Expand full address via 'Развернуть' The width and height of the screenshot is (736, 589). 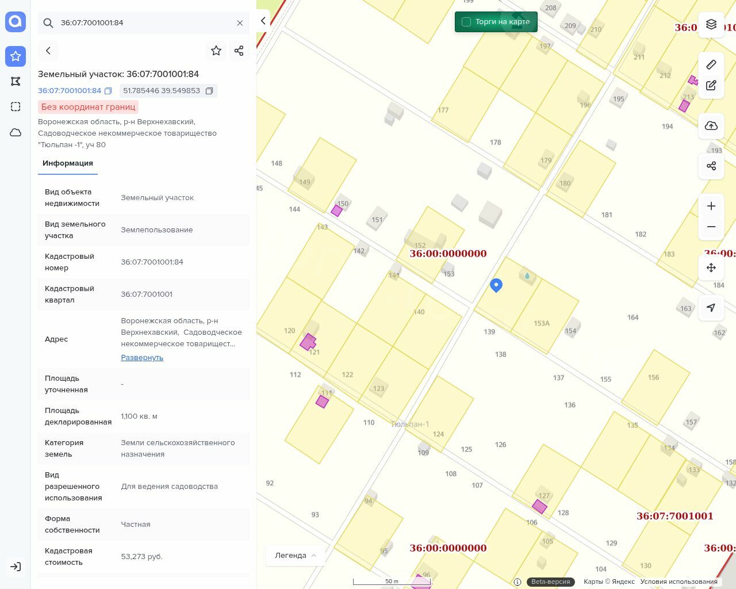(x=142, y=357)
